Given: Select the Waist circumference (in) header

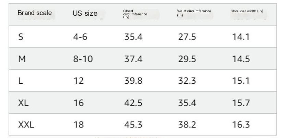Looking at the screenshot, I should 194,13.
